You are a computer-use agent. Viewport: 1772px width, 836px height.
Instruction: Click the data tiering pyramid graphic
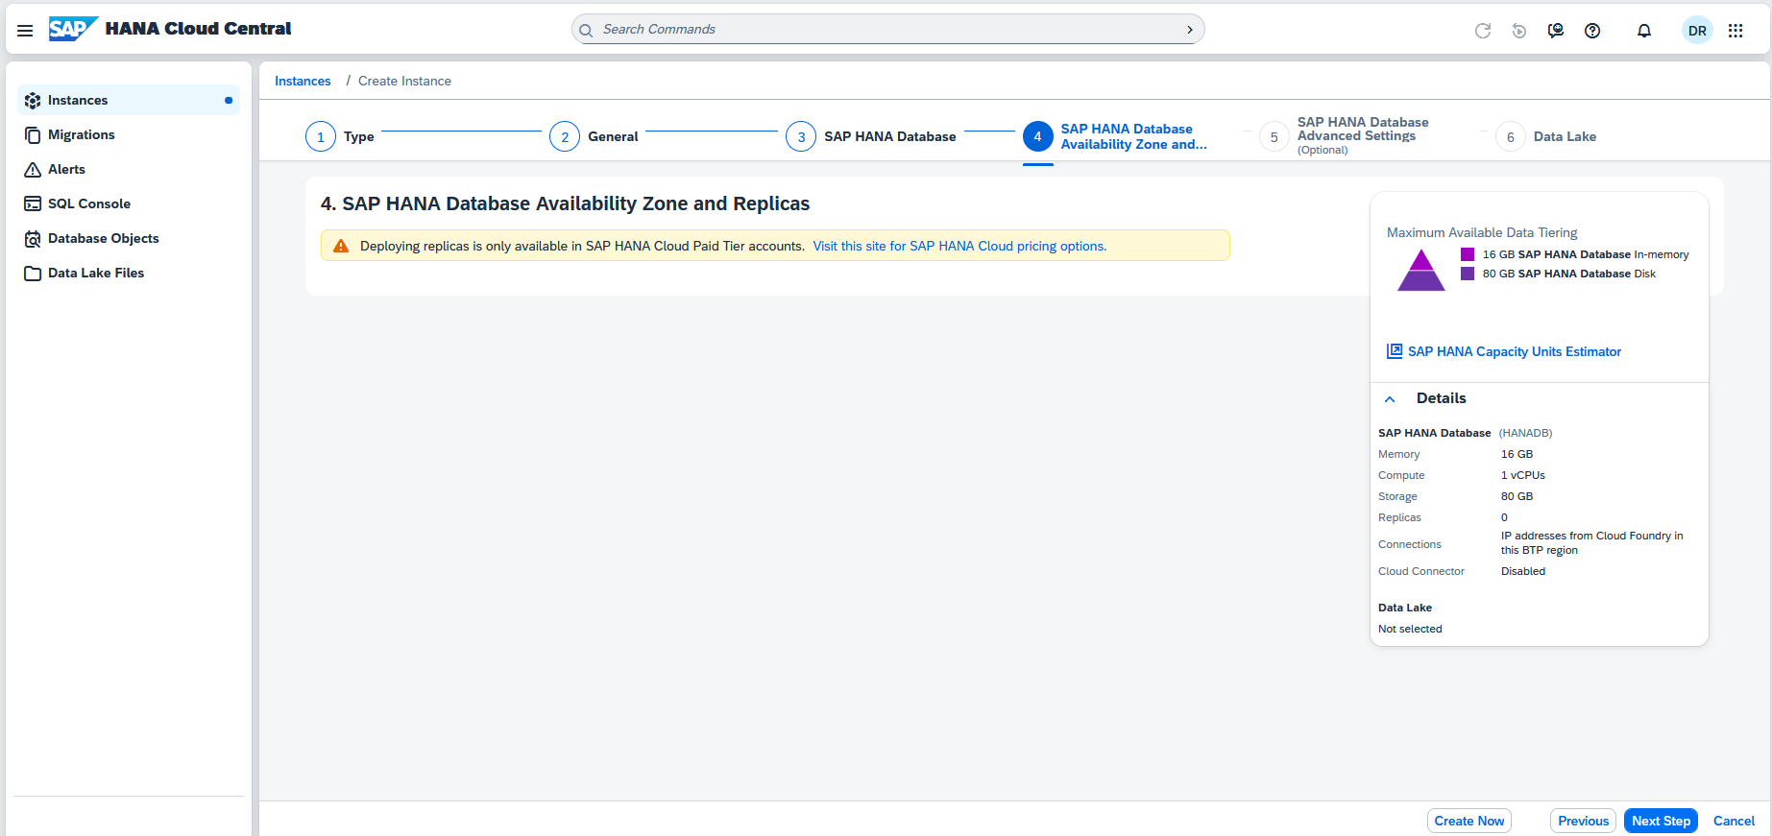click(1421, 270)
